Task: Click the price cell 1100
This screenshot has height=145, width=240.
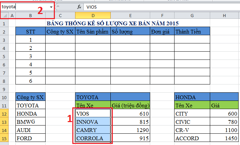Action: pos(224,130)
